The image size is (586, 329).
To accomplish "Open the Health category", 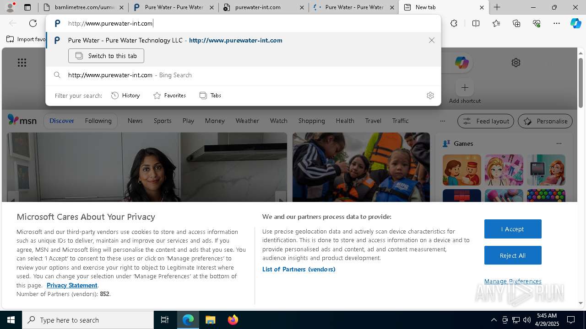I will tap(345, 121).
